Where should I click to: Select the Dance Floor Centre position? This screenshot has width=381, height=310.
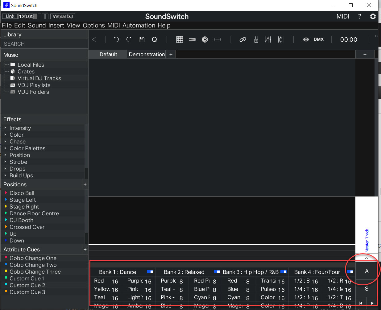[34, 213]
